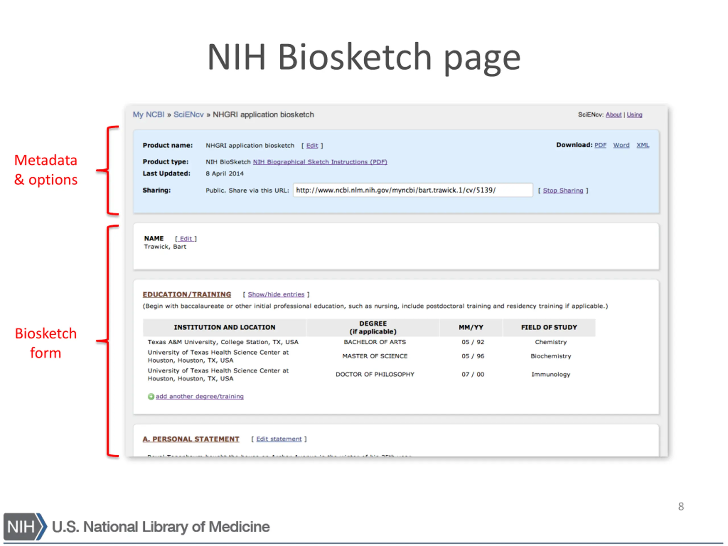Open the A. PERSONAL STATEMENT heading
728x546 pixels.
191,439
